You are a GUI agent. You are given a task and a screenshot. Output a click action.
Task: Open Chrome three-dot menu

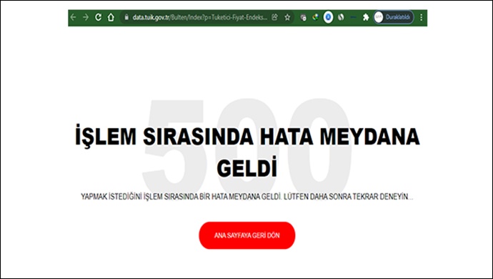coord(422,17)
